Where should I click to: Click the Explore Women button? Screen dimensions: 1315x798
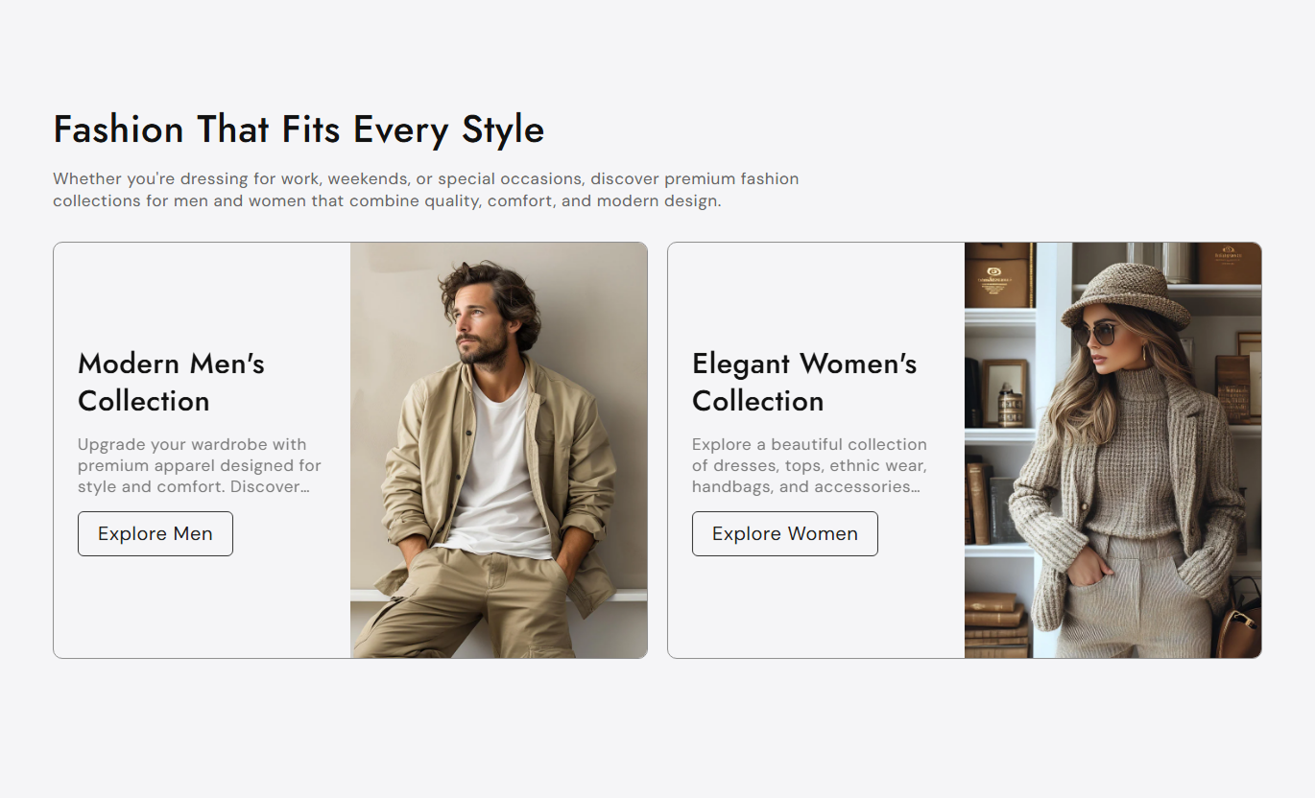[x=785, y=533]
